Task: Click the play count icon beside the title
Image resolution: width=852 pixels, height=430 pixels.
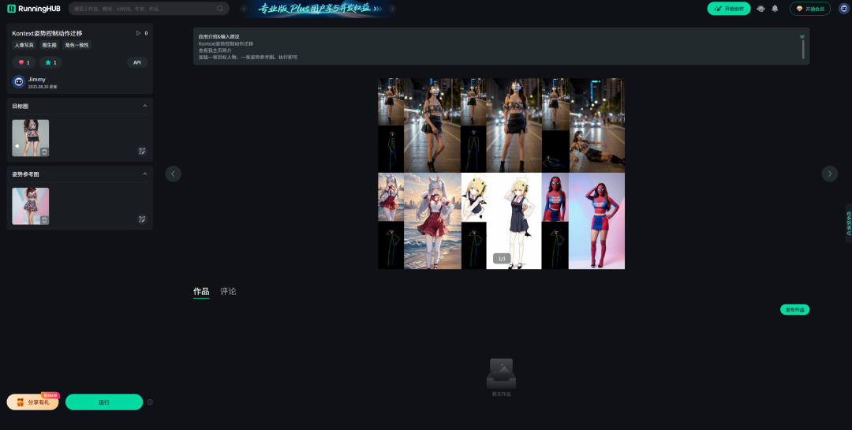Action: [138, 33]
